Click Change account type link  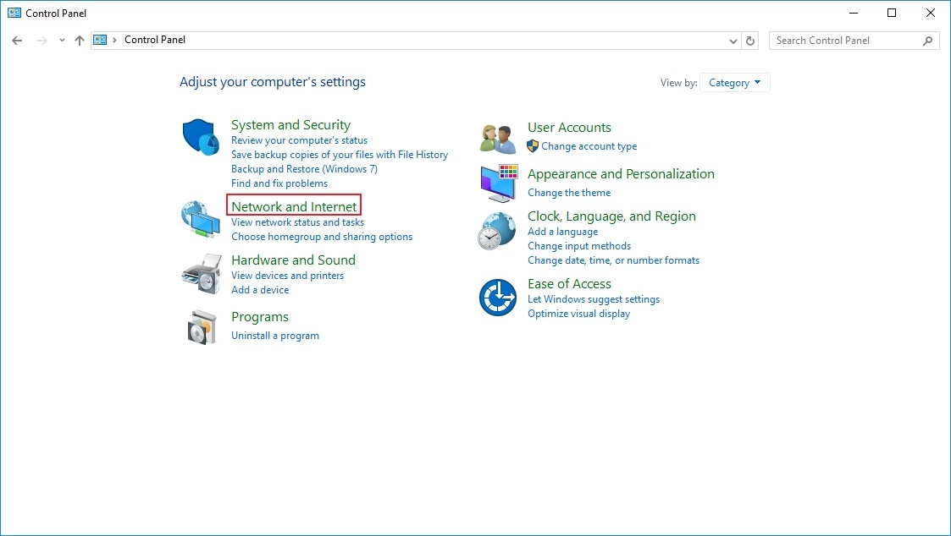coord(589,146)
